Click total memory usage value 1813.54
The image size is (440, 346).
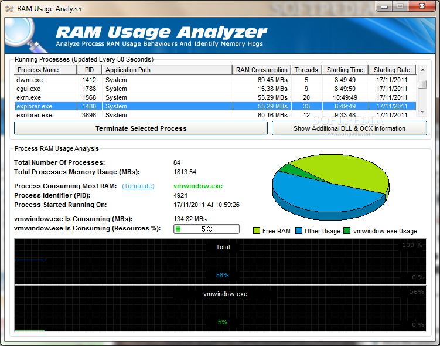[x=185, y=172]
